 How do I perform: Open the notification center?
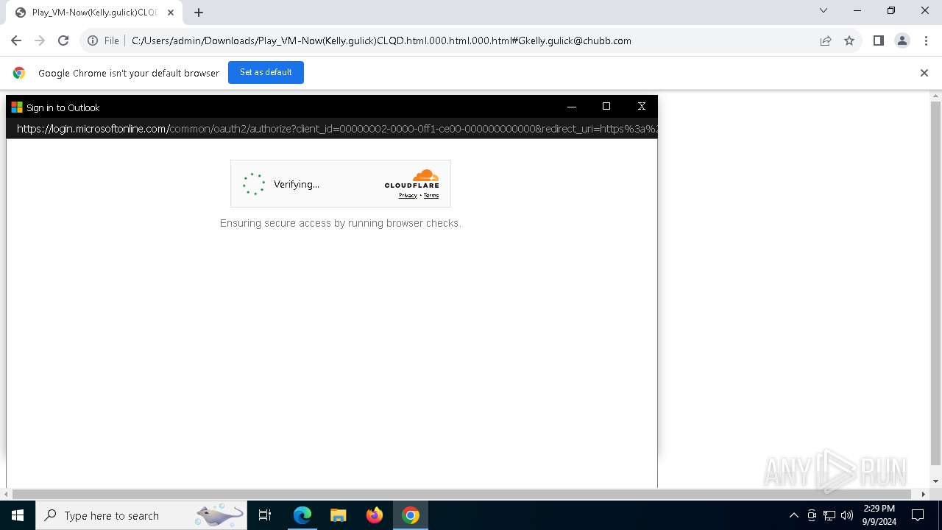pyautogui.click(x=918, y=515)
